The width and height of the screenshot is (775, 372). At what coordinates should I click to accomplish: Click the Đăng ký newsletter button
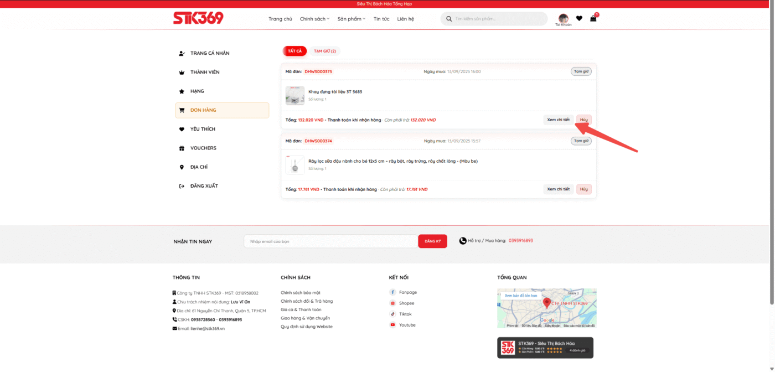[x=432, y=241]
